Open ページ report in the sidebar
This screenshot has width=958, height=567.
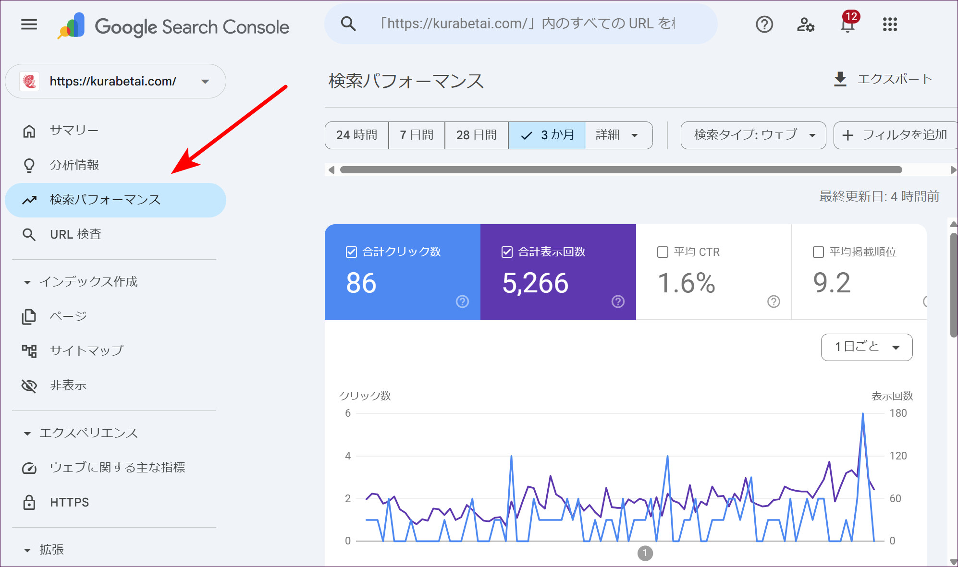click(115, 316)
